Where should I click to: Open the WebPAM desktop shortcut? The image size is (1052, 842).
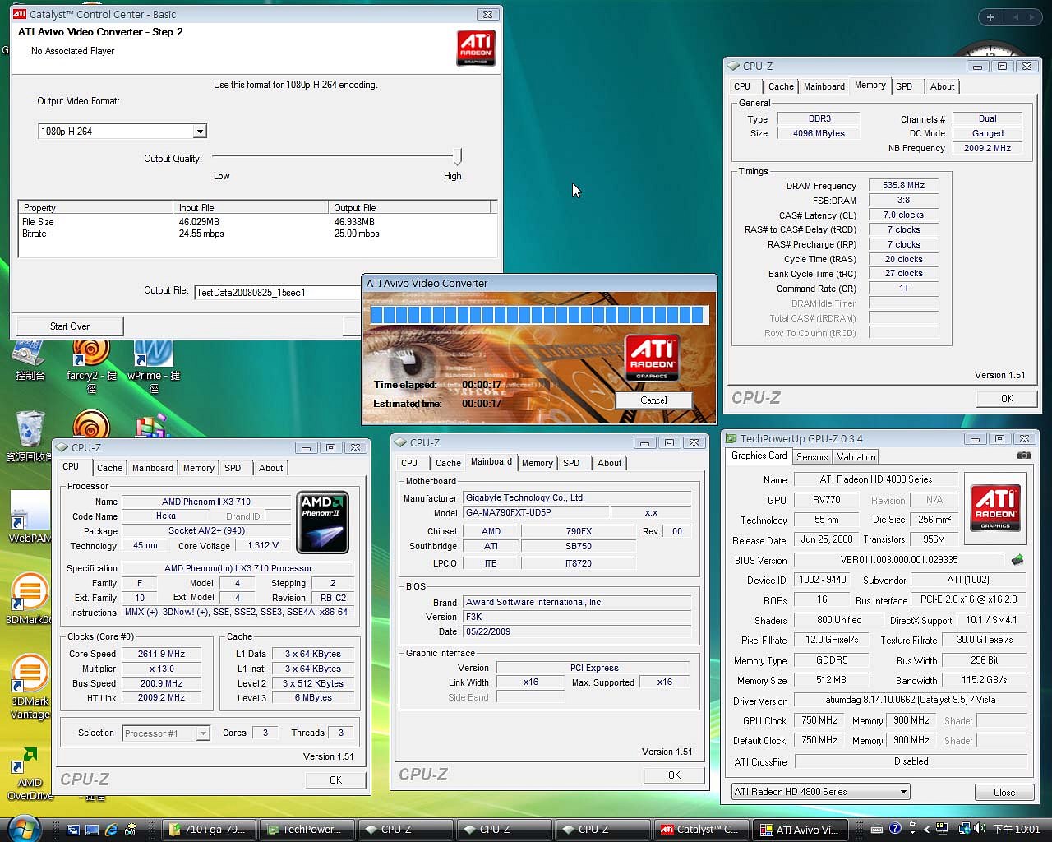click(30, 516)
